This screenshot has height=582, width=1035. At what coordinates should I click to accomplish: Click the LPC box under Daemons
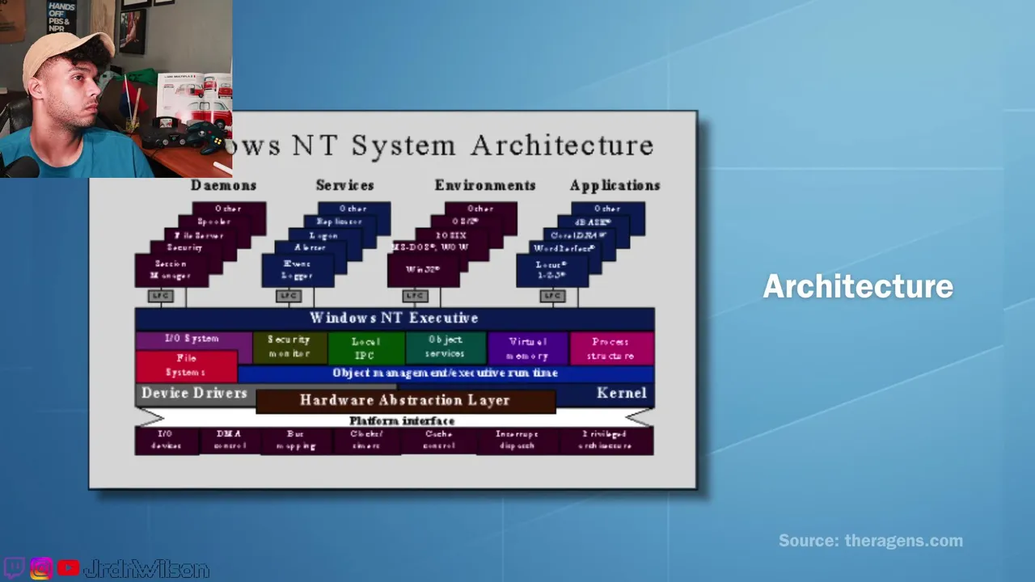[x=160, y=296]
